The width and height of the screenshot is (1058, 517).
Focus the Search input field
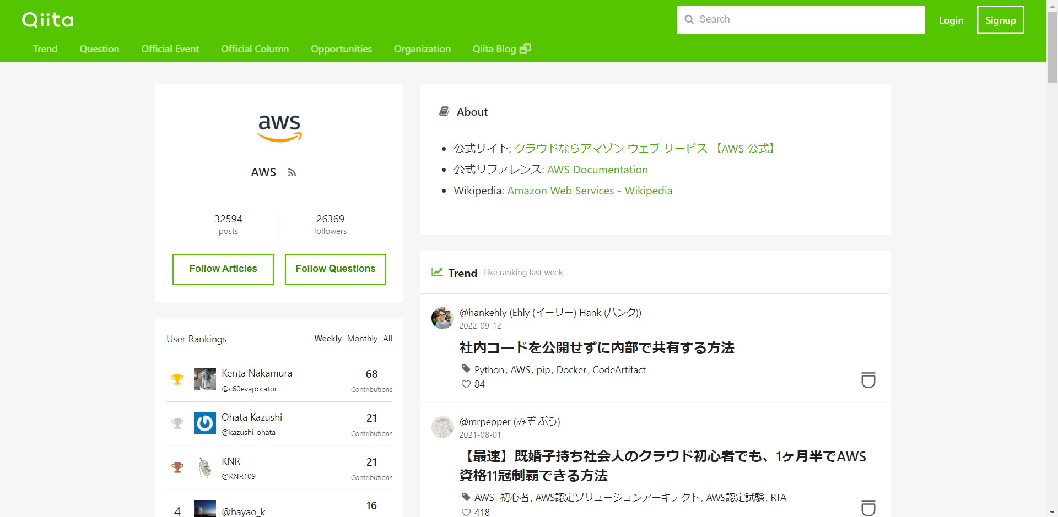coord(801,20)
